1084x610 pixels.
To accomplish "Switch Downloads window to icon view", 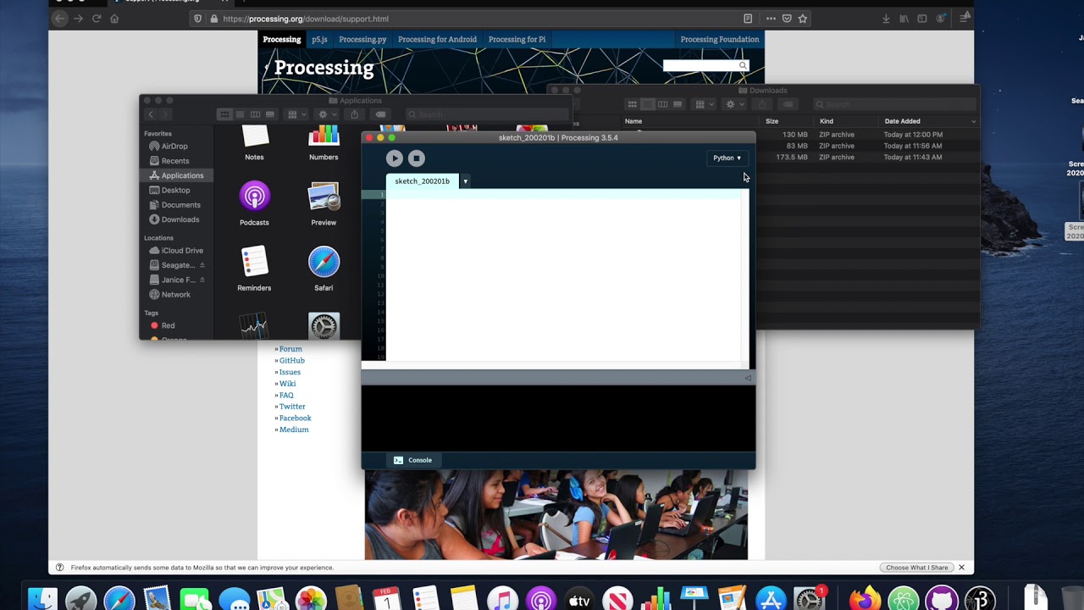I will tap(632, 104).
